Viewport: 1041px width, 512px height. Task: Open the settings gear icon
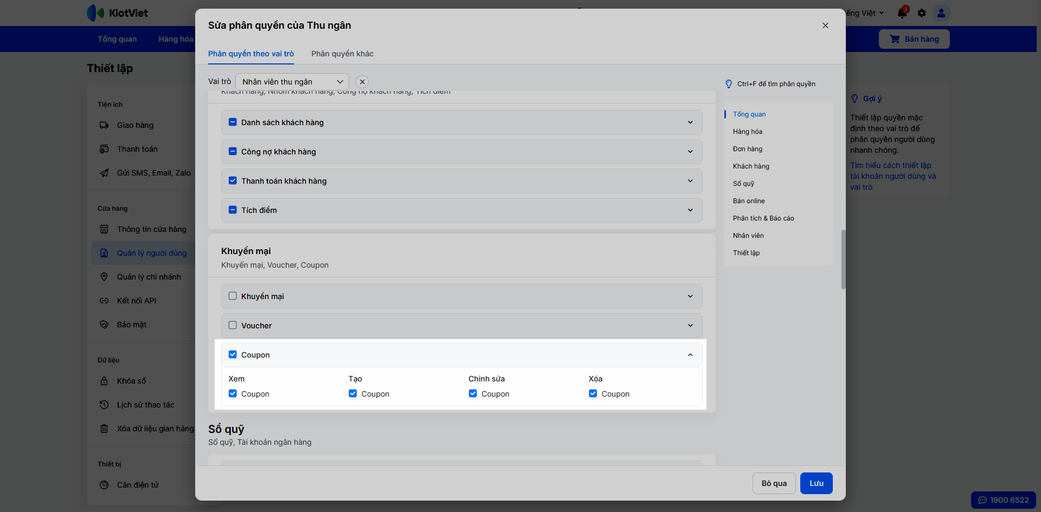coord(922,13)
